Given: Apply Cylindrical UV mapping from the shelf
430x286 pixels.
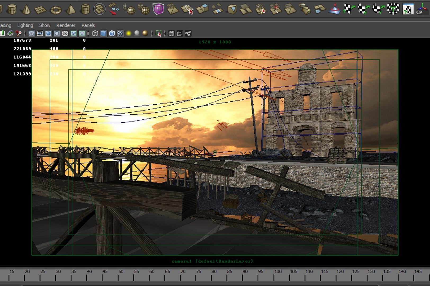Looking at the screenshot, I should pyautogui.click(x=364, y=9).
